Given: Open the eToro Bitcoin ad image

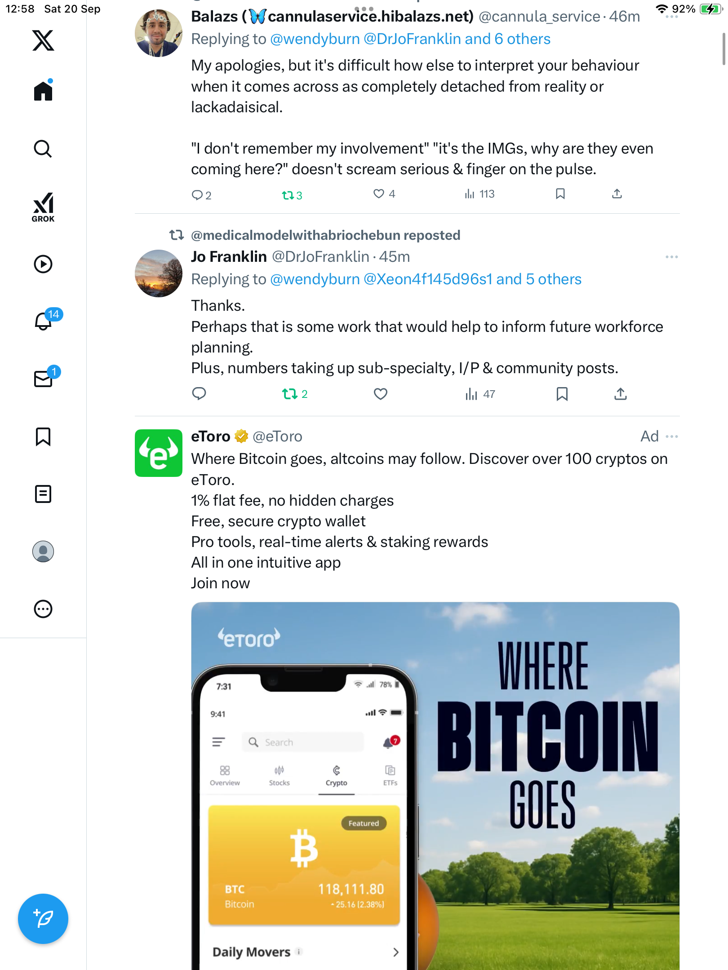Looking at the screenshot, I should (x=435, y=786).
